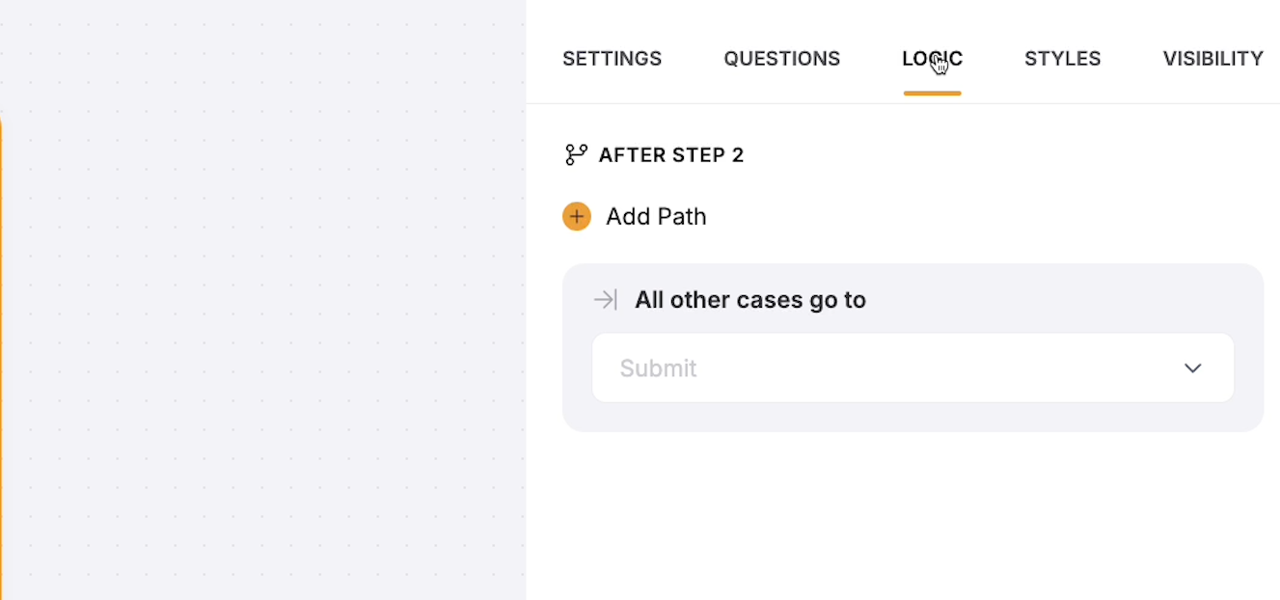Screen dimensions: 1280x600
Task: Click the arrow-to-bar icon in fallback card
Action: tap(605, 300)
